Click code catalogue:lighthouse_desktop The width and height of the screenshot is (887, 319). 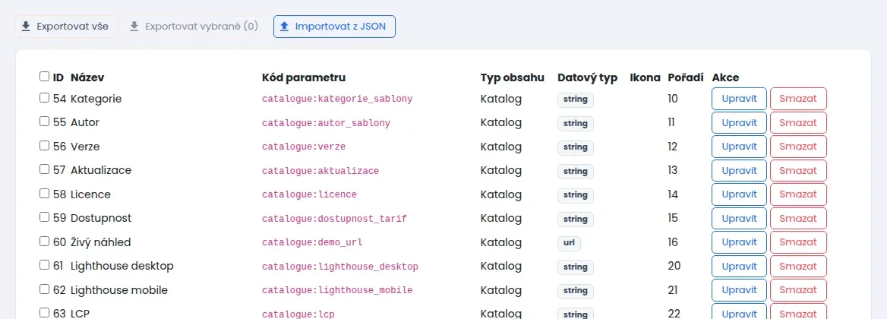[340, 267]
